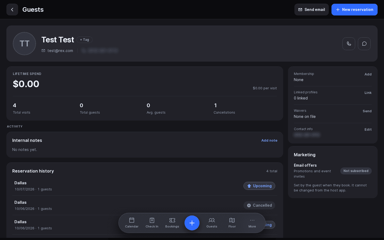The width and height of the screenshot is (384, 240).
Task: Open Check In from the bottom nav
Action: (152, 223)
